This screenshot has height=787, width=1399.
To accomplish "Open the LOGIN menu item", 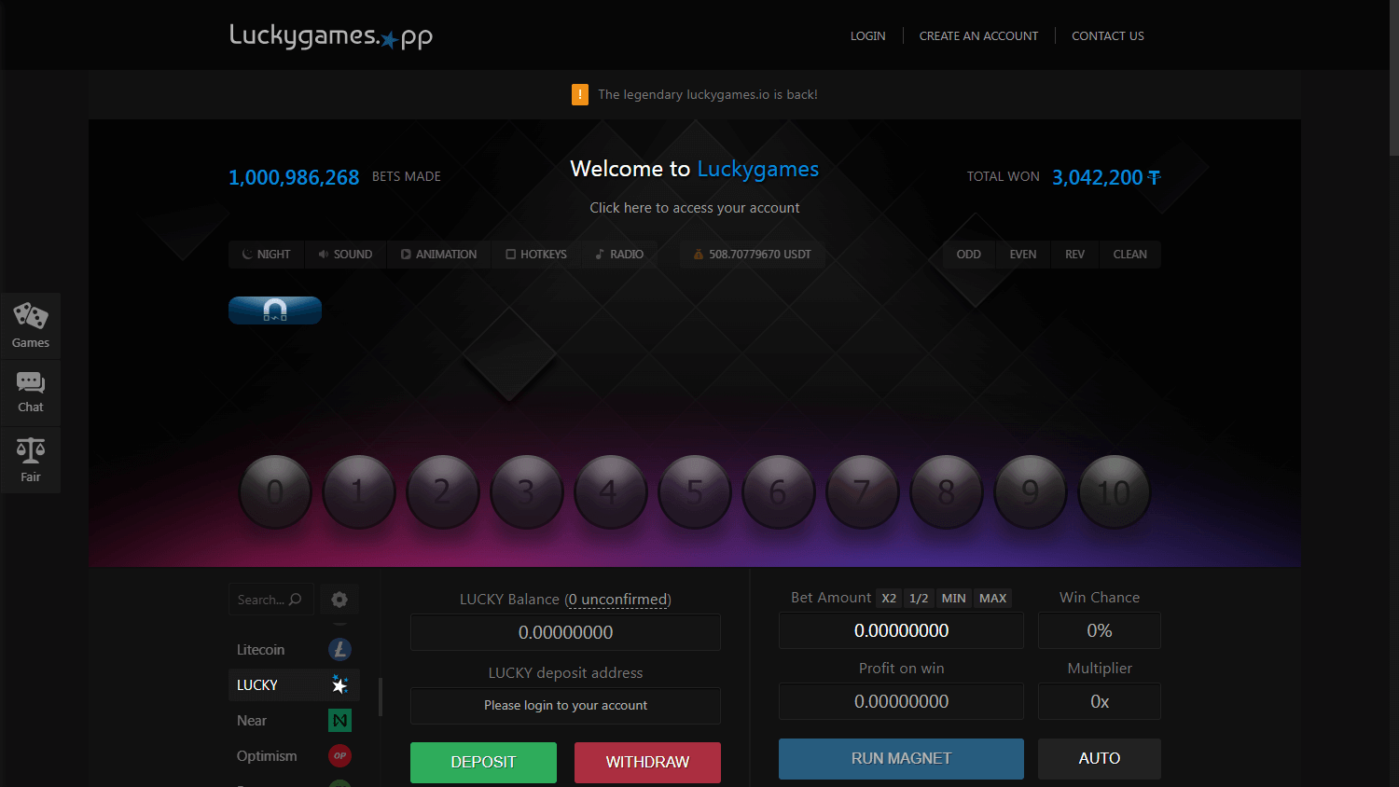I will (x=867, y=35).
